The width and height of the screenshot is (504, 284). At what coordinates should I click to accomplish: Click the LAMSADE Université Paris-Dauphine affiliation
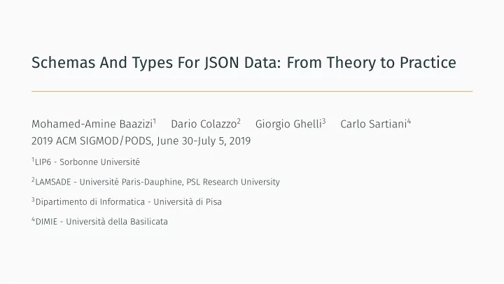155,182
